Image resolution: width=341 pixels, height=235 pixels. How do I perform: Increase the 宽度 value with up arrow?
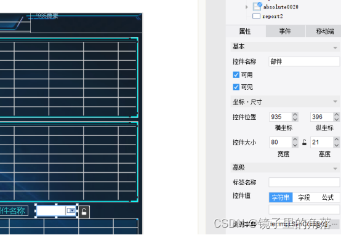point(295,140)
